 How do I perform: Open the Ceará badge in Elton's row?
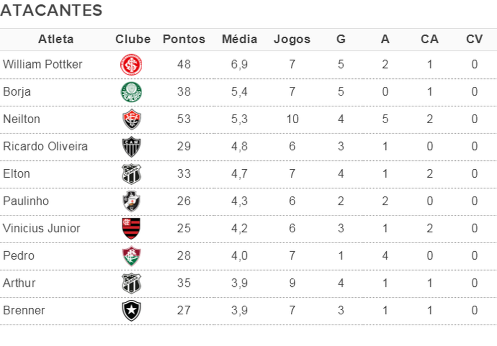coord(132,174)
